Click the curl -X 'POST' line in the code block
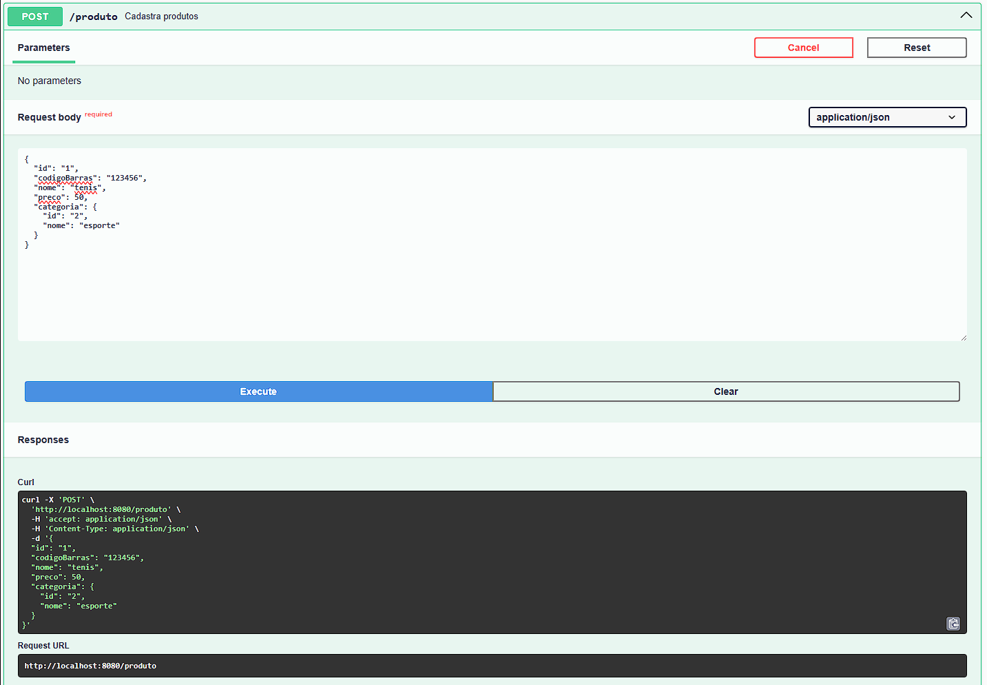987x685 pixels. [x=59, y=500]
